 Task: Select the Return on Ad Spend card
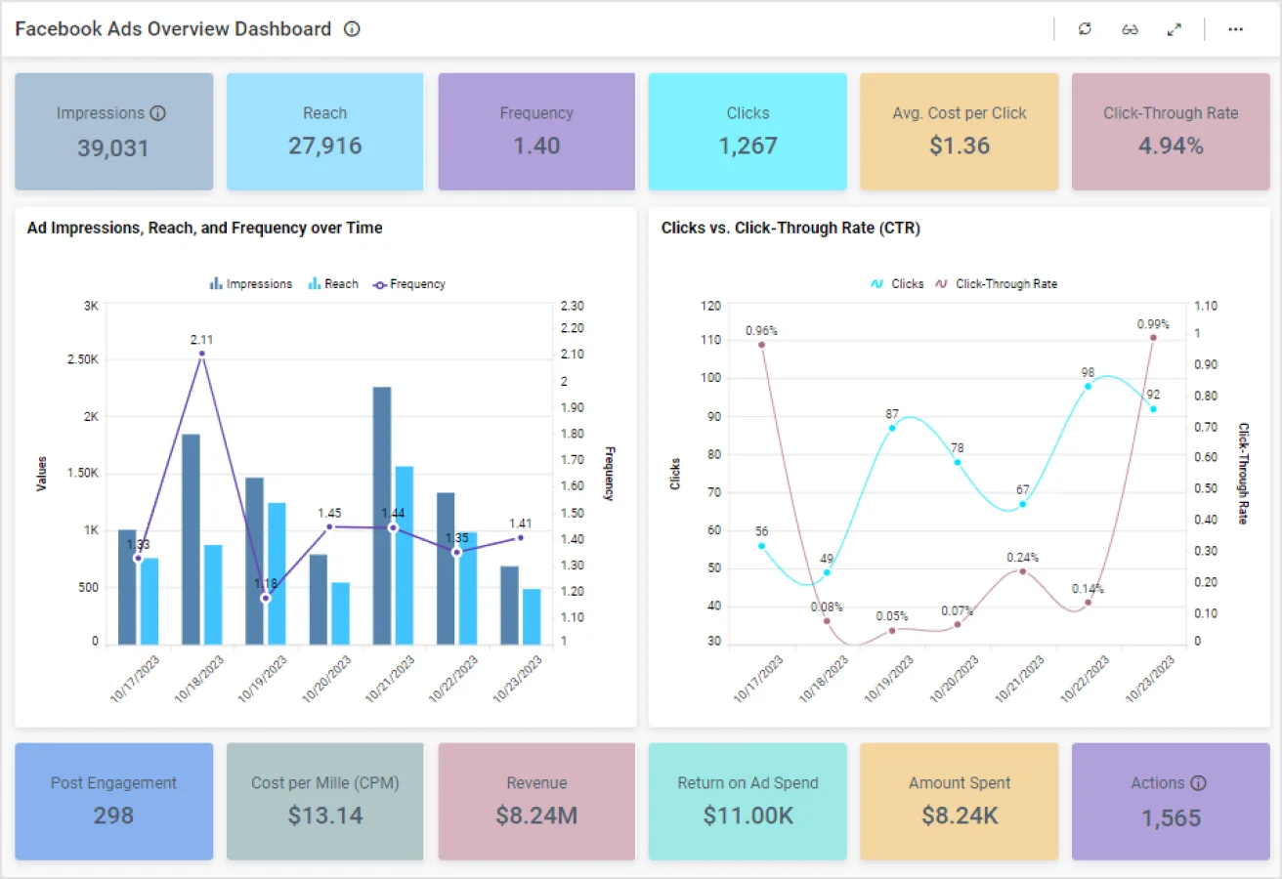[748, 802]
